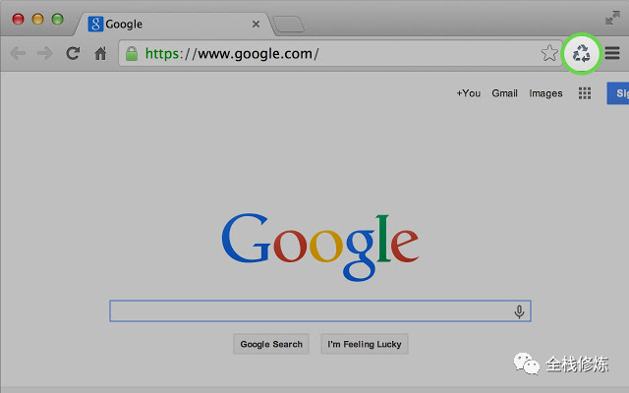This screenshot has height=393, width=629.
Task: Click the green padlock security icon
Action: pos(132,53)
